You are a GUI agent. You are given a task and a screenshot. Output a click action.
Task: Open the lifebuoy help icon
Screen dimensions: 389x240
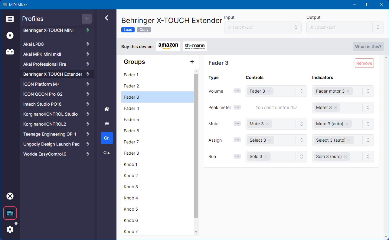10,196
